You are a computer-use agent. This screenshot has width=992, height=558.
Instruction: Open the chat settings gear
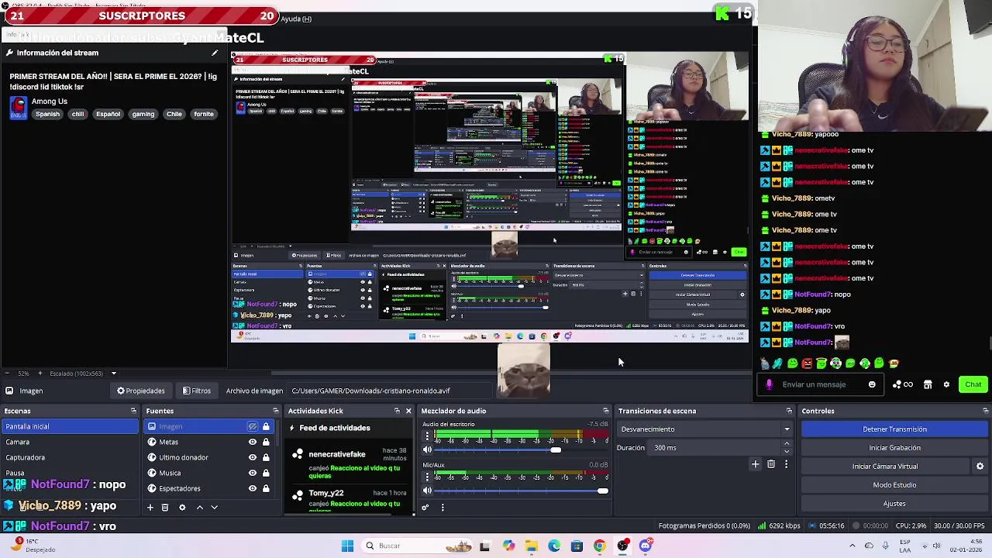946,384
